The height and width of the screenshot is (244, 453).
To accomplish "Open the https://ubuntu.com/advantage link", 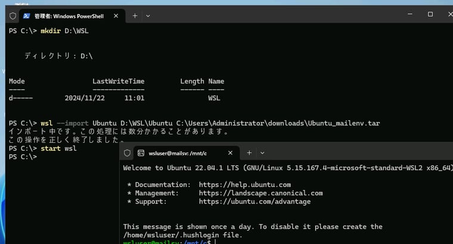I will coord(255,201).
